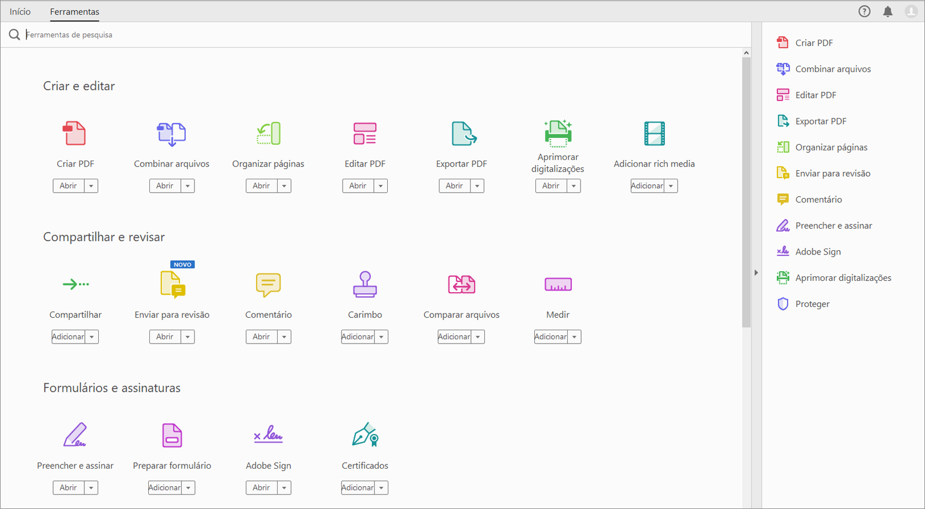Select the Aprimorar digitalizações scanner icon
Viewport: 925px width, 509px height.
(558, 133)
